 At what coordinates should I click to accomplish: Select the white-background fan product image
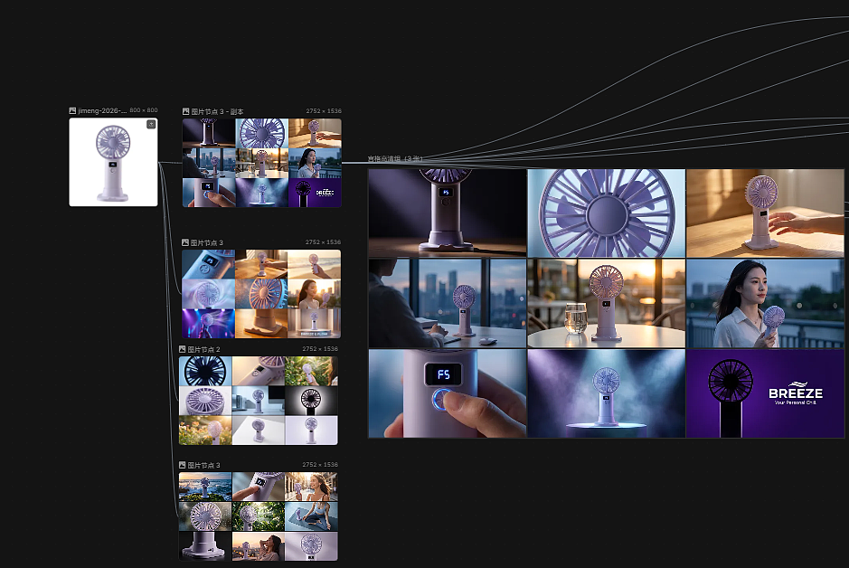click(x=113, y=162)
